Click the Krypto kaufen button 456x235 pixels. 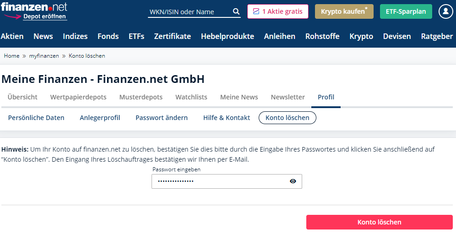coord(344,11)
